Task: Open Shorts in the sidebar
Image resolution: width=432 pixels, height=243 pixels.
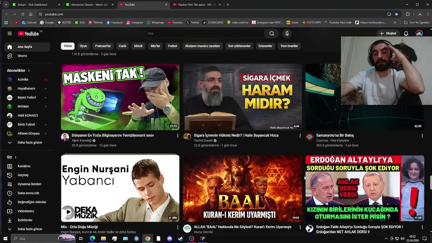Action: [x=28, y=56]
